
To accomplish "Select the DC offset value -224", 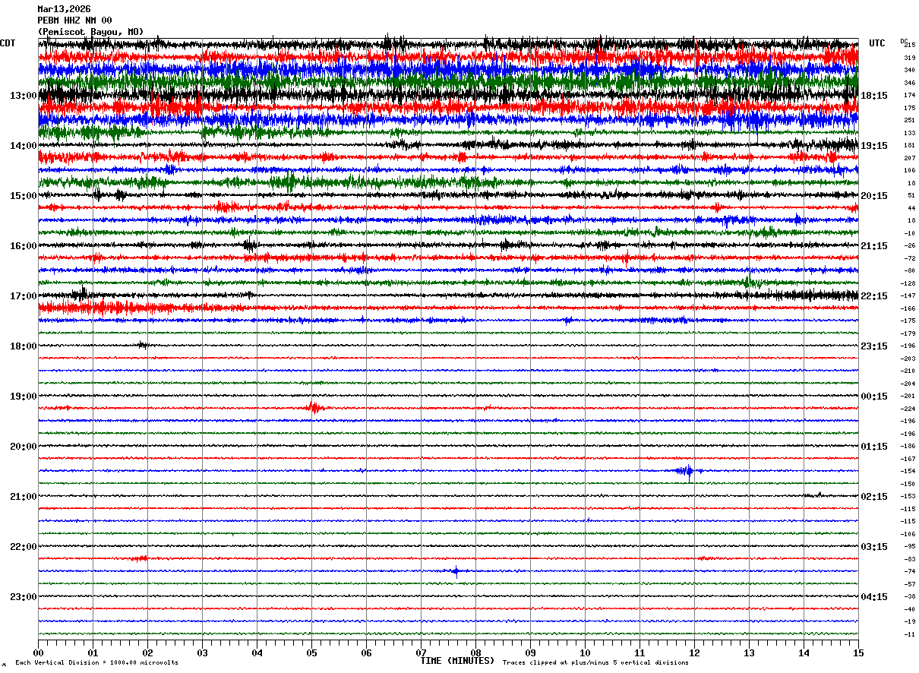I will click(908, 409).
